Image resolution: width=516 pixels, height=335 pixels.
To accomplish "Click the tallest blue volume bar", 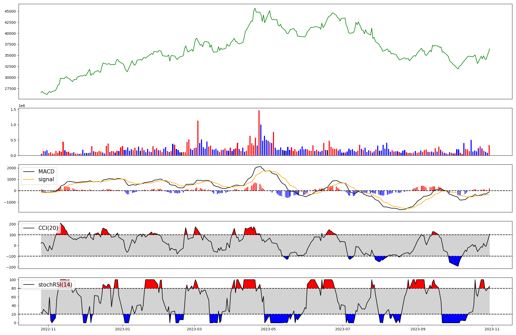I will pos(261,140).
